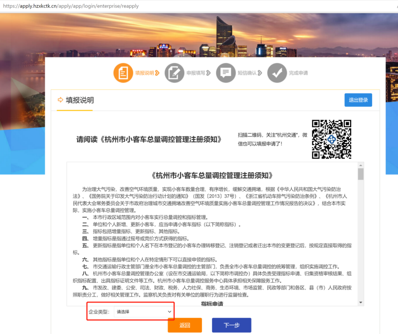Click the chevron arrows after 填报说明 step label

158,73
